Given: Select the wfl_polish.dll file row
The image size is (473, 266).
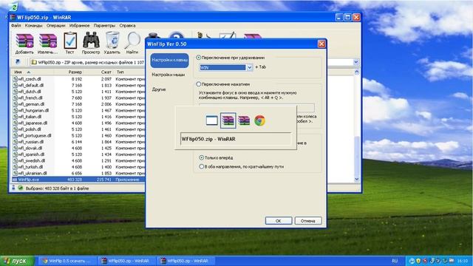Looking at the screenshot, I should [78, 129].
